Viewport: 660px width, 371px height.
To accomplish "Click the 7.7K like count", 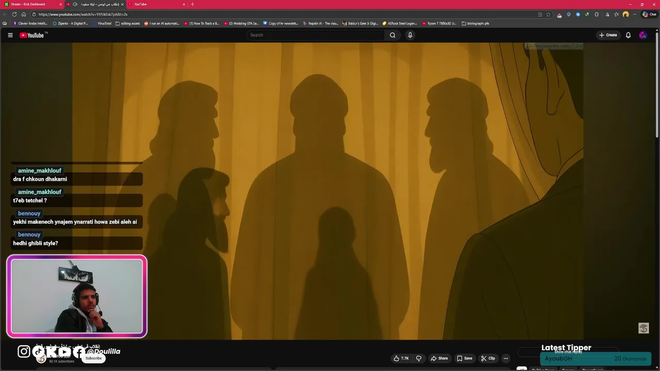I will pos(405,358).
